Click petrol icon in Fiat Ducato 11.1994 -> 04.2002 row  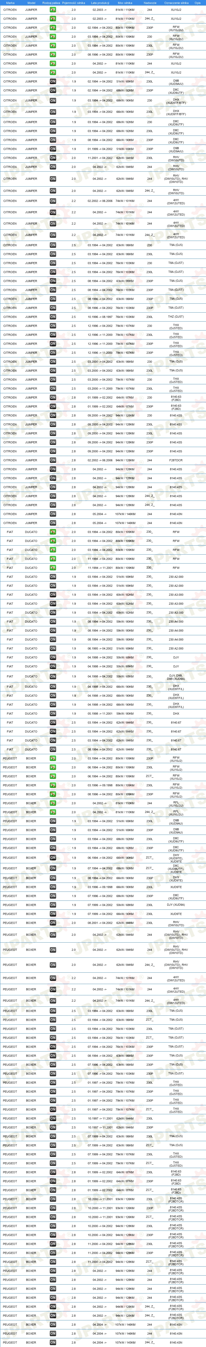point(53,559)
